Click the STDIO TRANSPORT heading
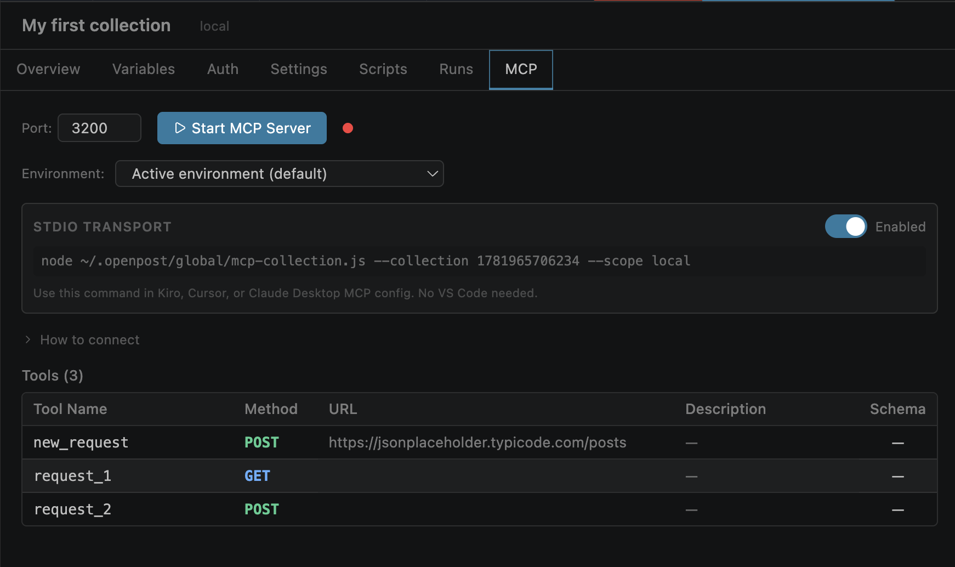The height and width of the screenshot is (567, 955). [x=103, y=227]
